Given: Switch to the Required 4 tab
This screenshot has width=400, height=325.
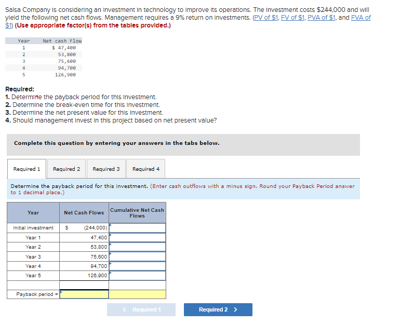Looking at the screenshot, I should [x=146, y=169].
